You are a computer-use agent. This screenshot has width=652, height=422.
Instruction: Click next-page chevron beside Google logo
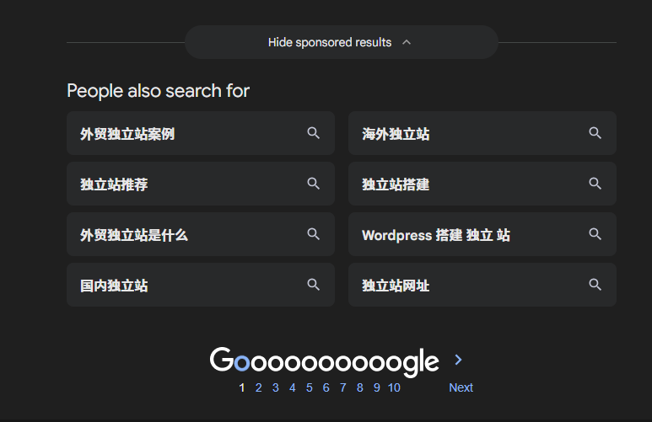459,360
